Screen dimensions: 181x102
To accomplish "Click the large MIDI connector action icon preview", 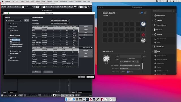I will 106,59.
